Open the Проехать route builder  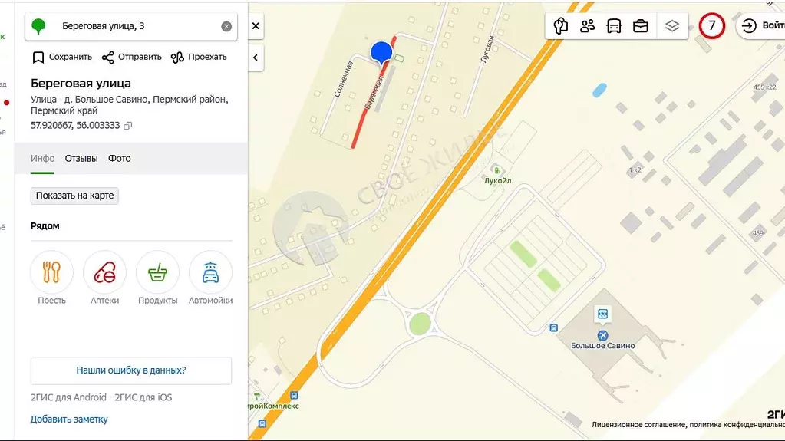point(178,58)
